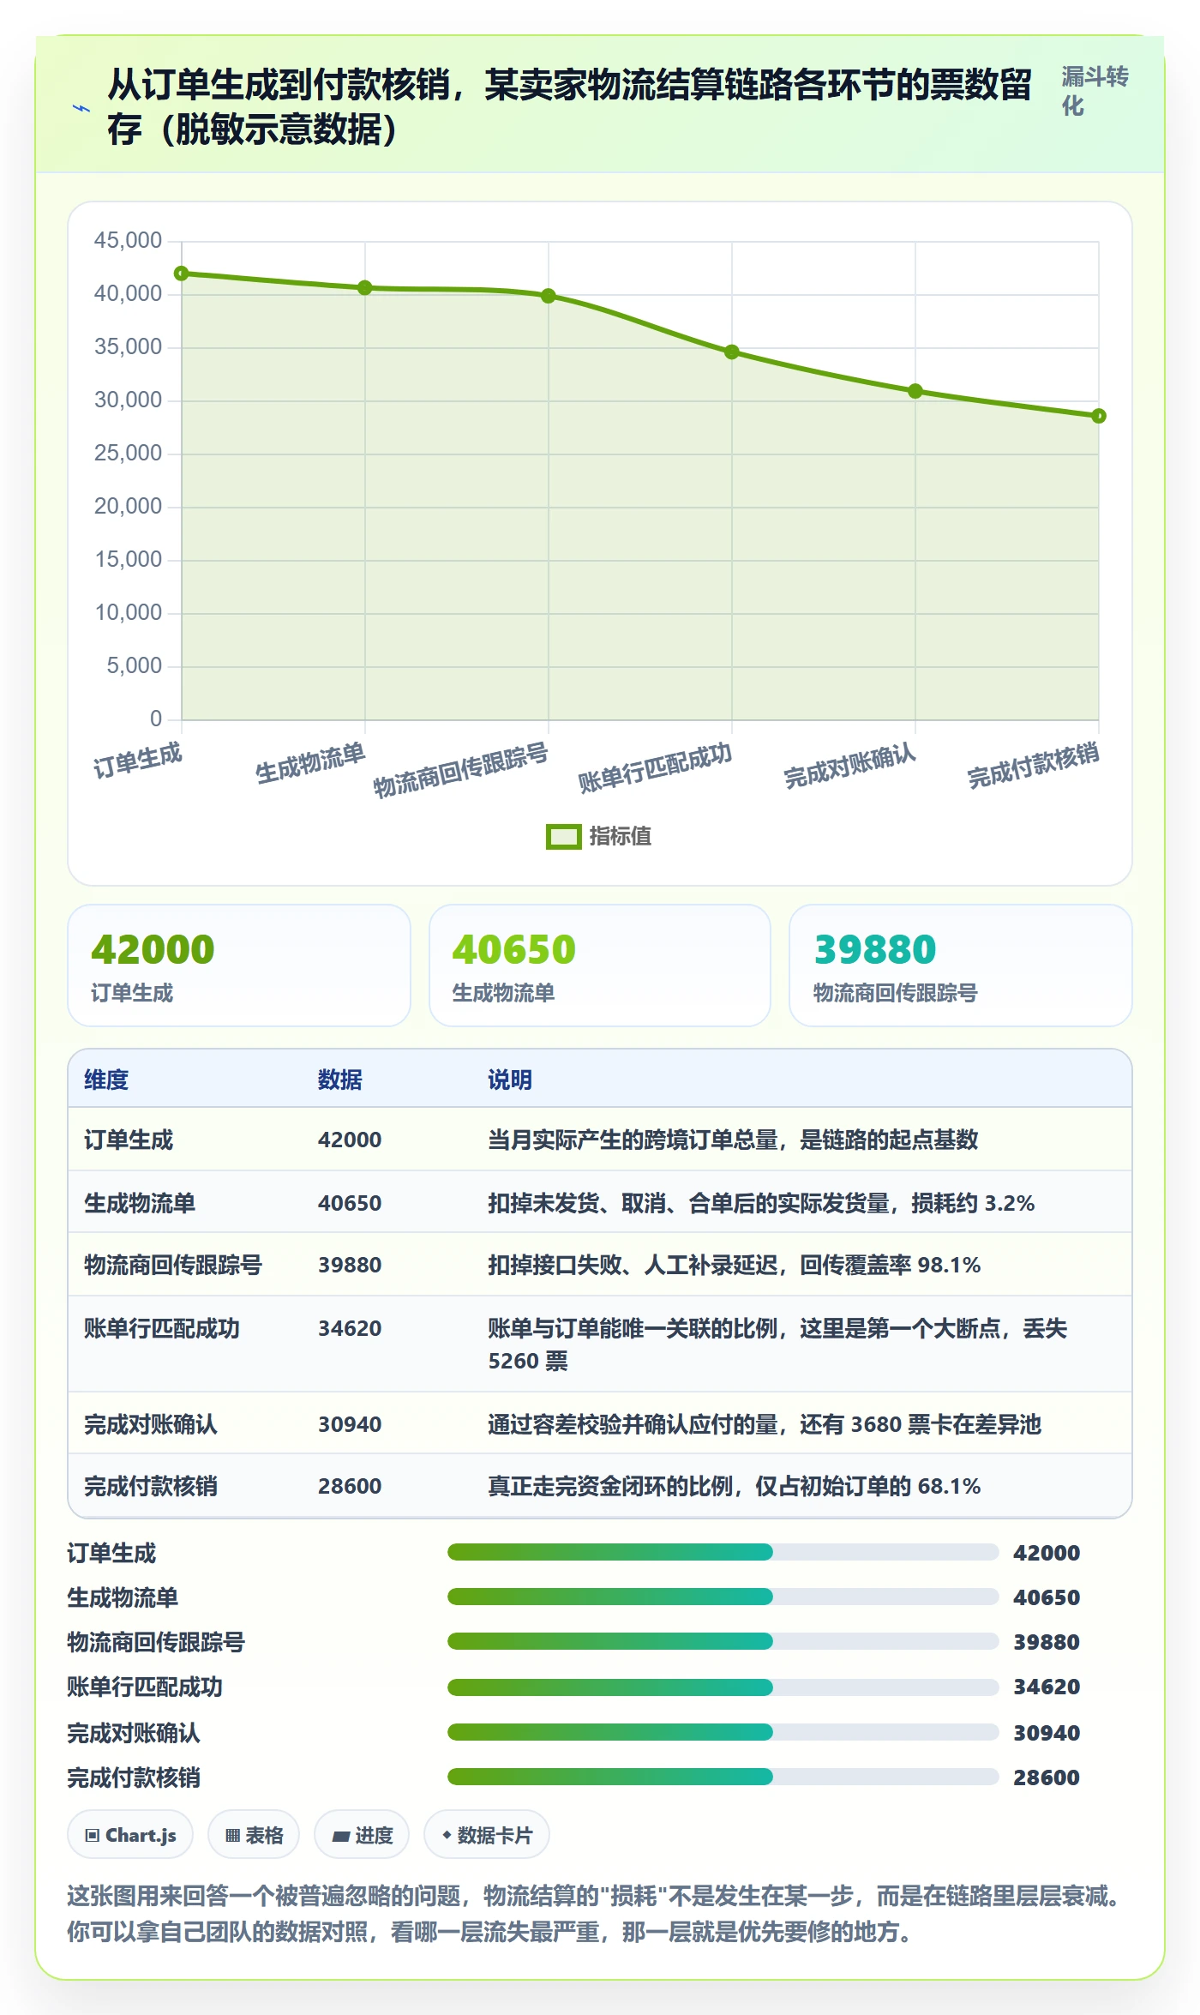The width and height of the screenshot is (1200, 2015).
Task: Click table value 39880
Action: [350, 1265]
